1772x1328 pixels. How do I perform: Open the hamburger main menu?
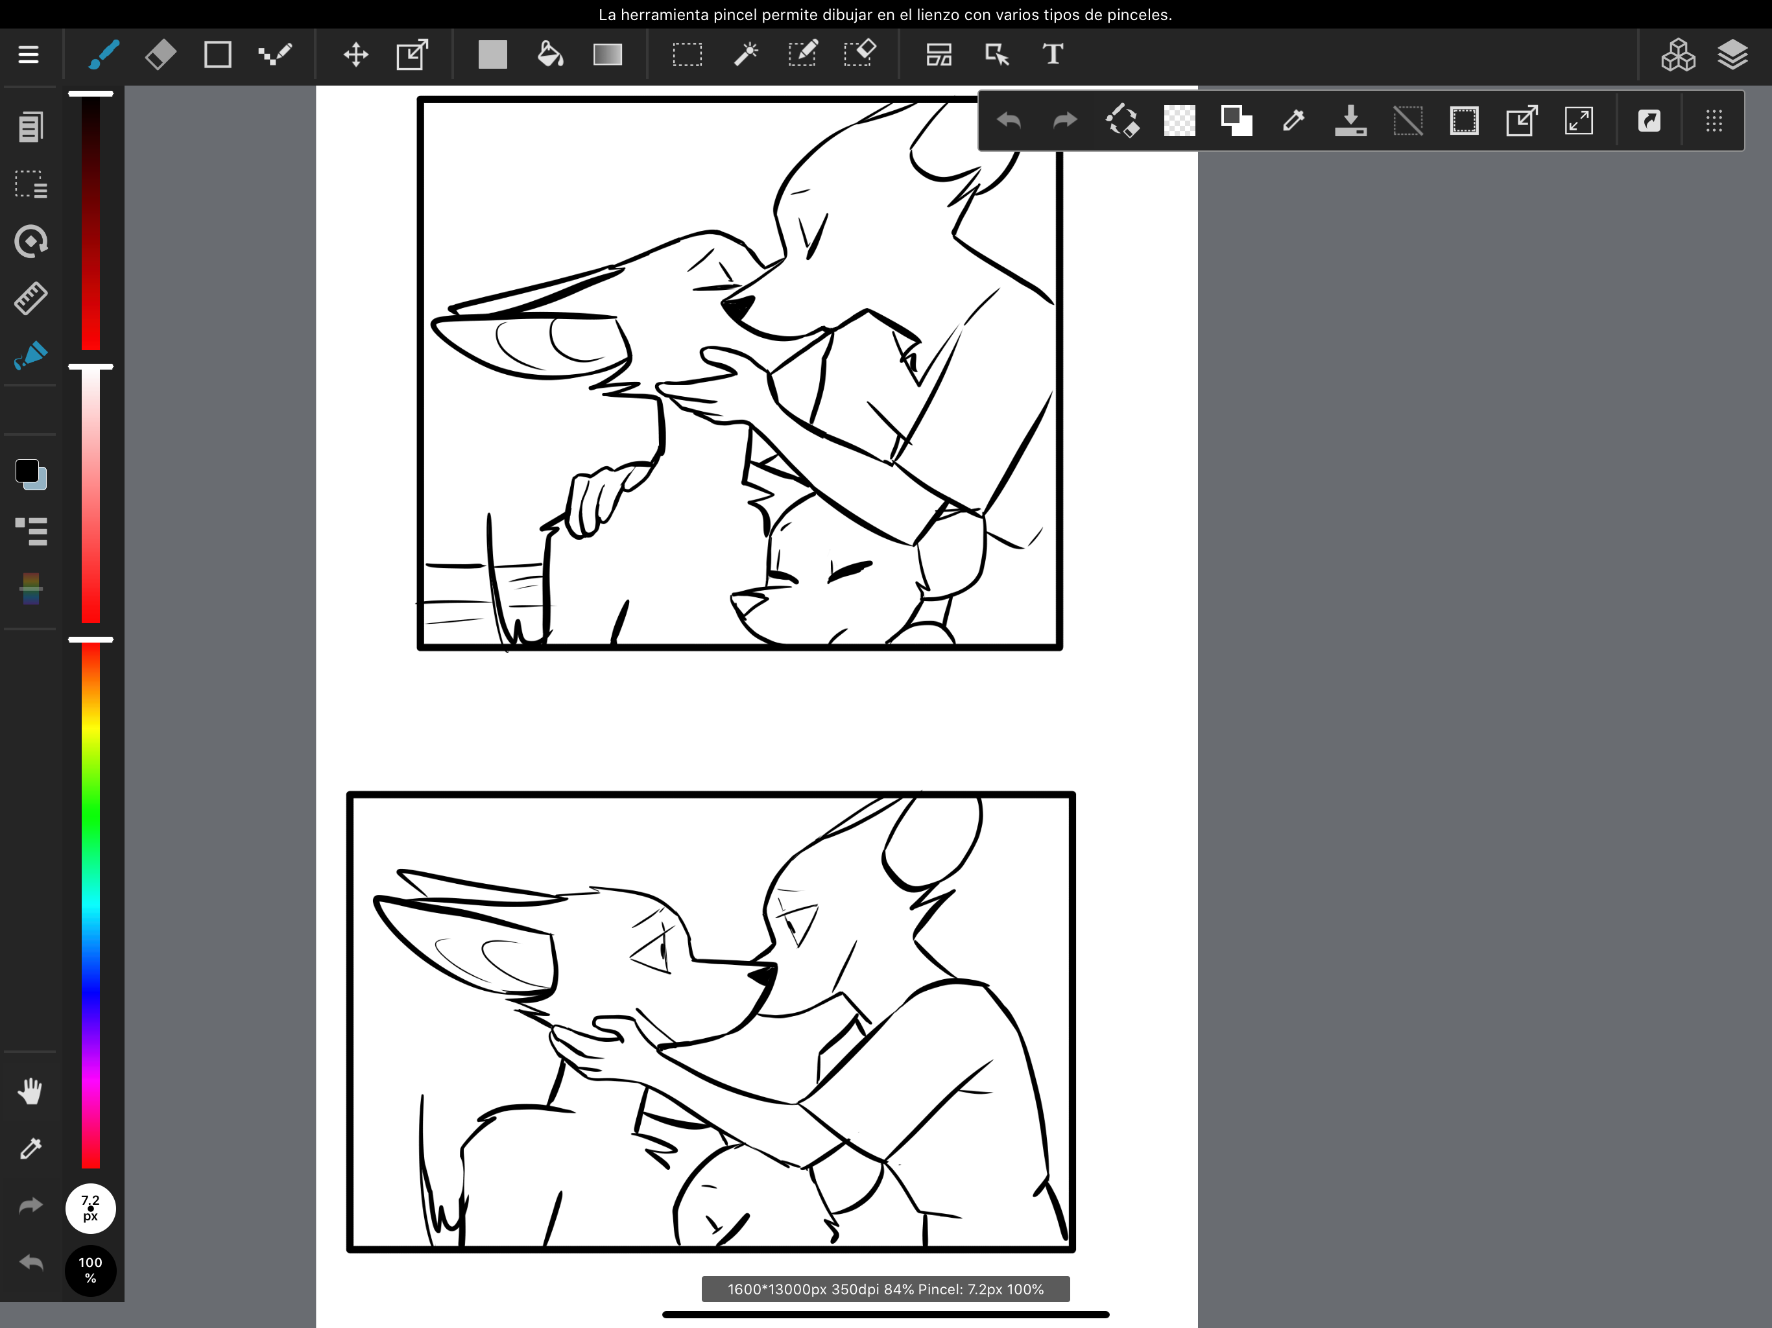(29, 54)
